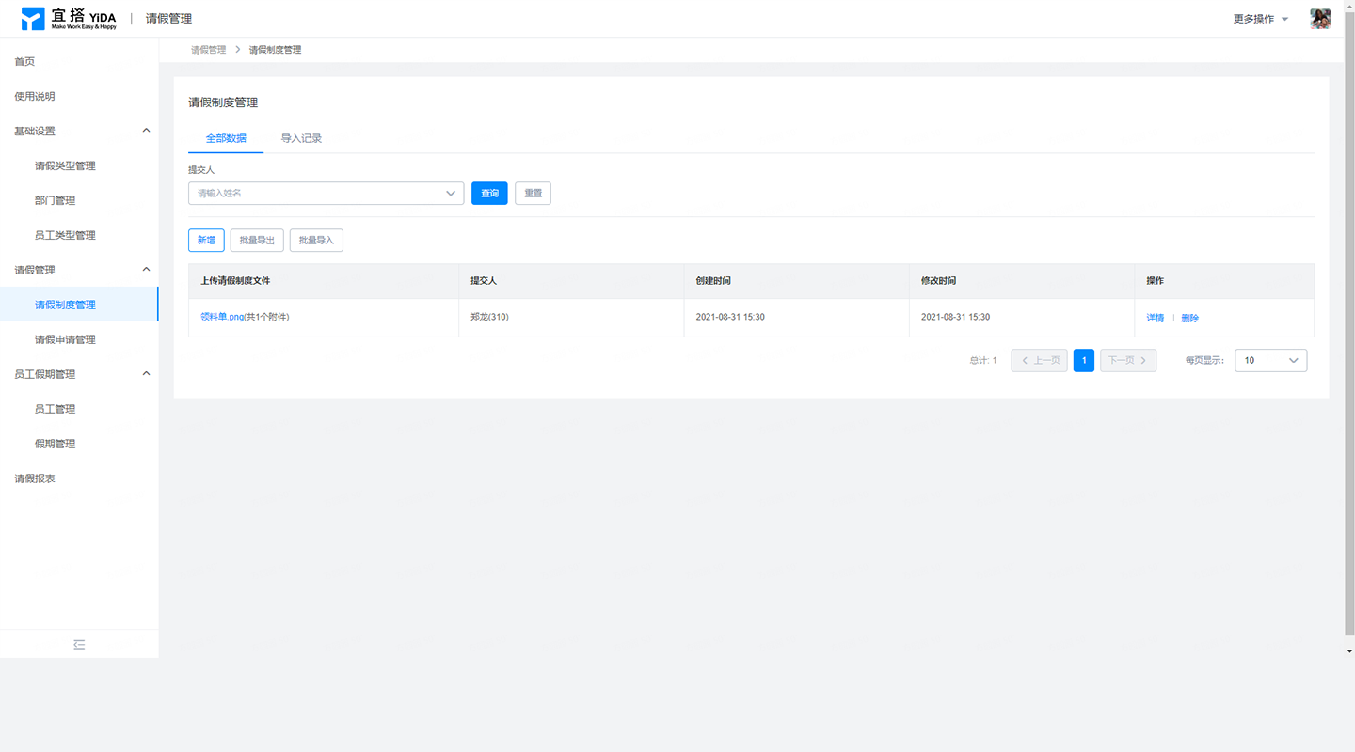The width and height of the screenshot is (1355, 752).
Task: Click the 批量导出 button
Action: (x=257, y=241)
